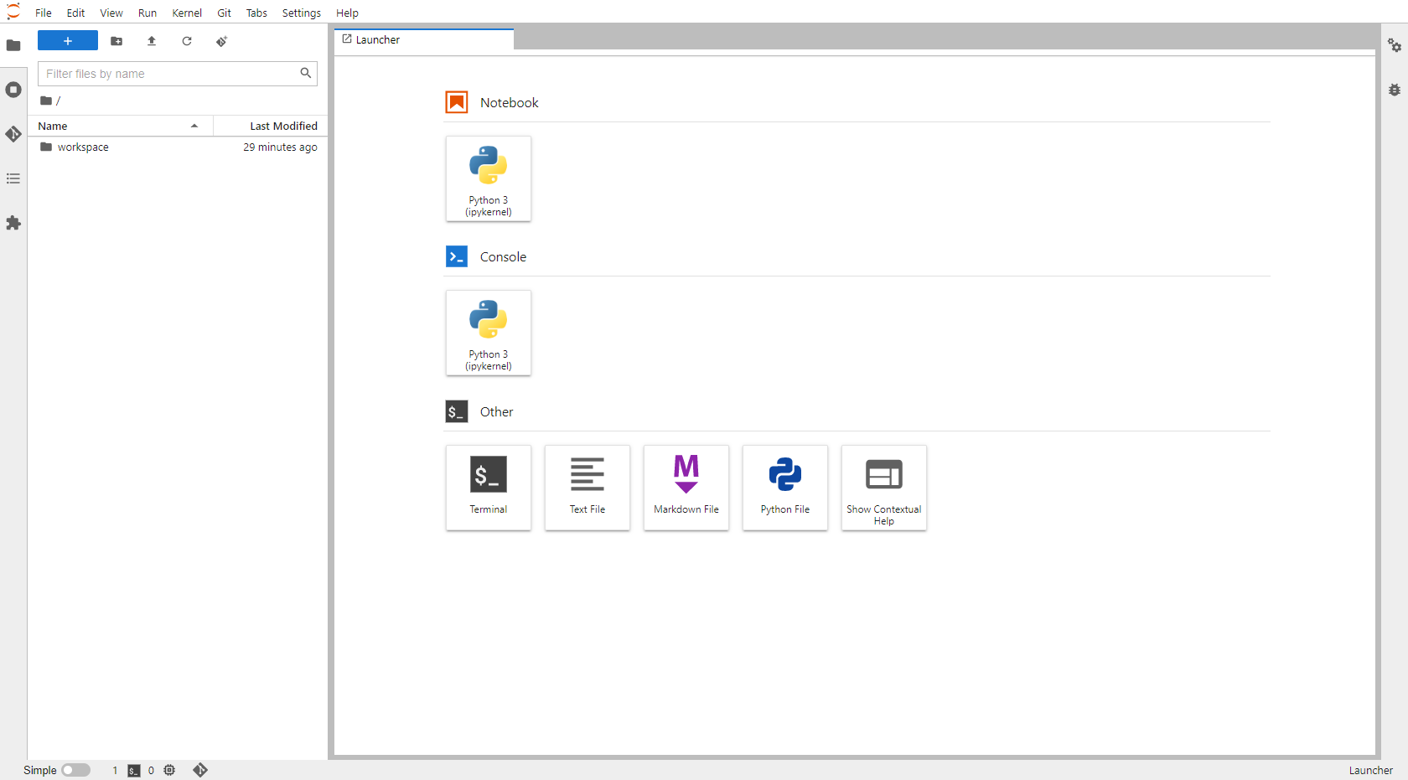Click the Notebook section icon
Screen dimensions: 1408x780
click(x=457, y=102)
